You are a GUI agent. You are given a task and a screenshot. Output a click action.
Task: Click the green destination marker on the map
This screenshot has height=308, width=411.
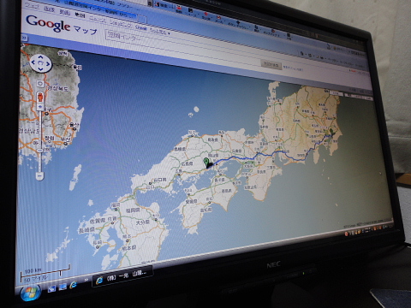[x=206, y=163]
